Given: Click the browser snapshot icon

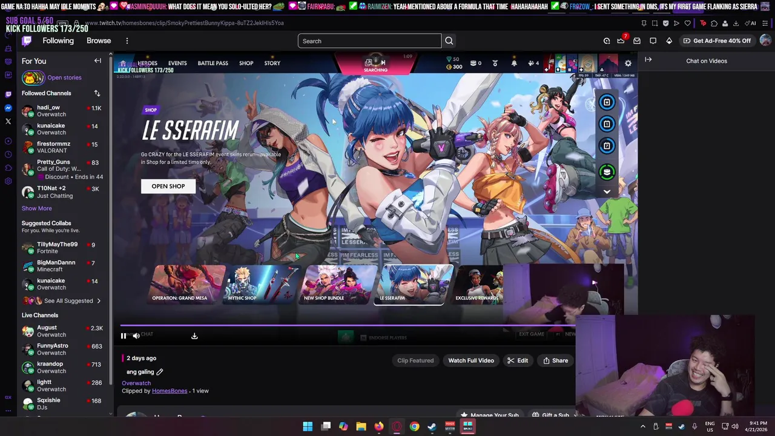Looking at the screenshot, I should point(655,23).
